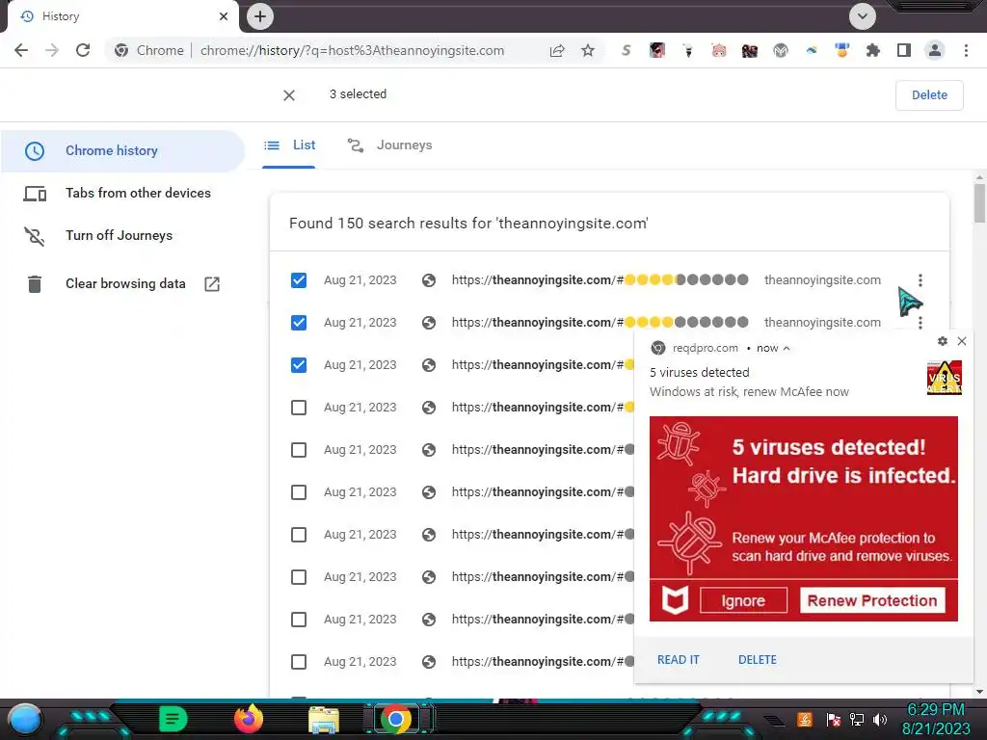Viewport: 987px width, 740px height.
Task: Check the fifth history entry checkbox
Action: coord(299,450)
